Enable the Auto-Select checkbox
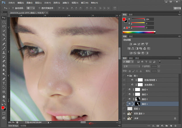The width and height of the screenshot is (182, 128). tap(13, 8)
